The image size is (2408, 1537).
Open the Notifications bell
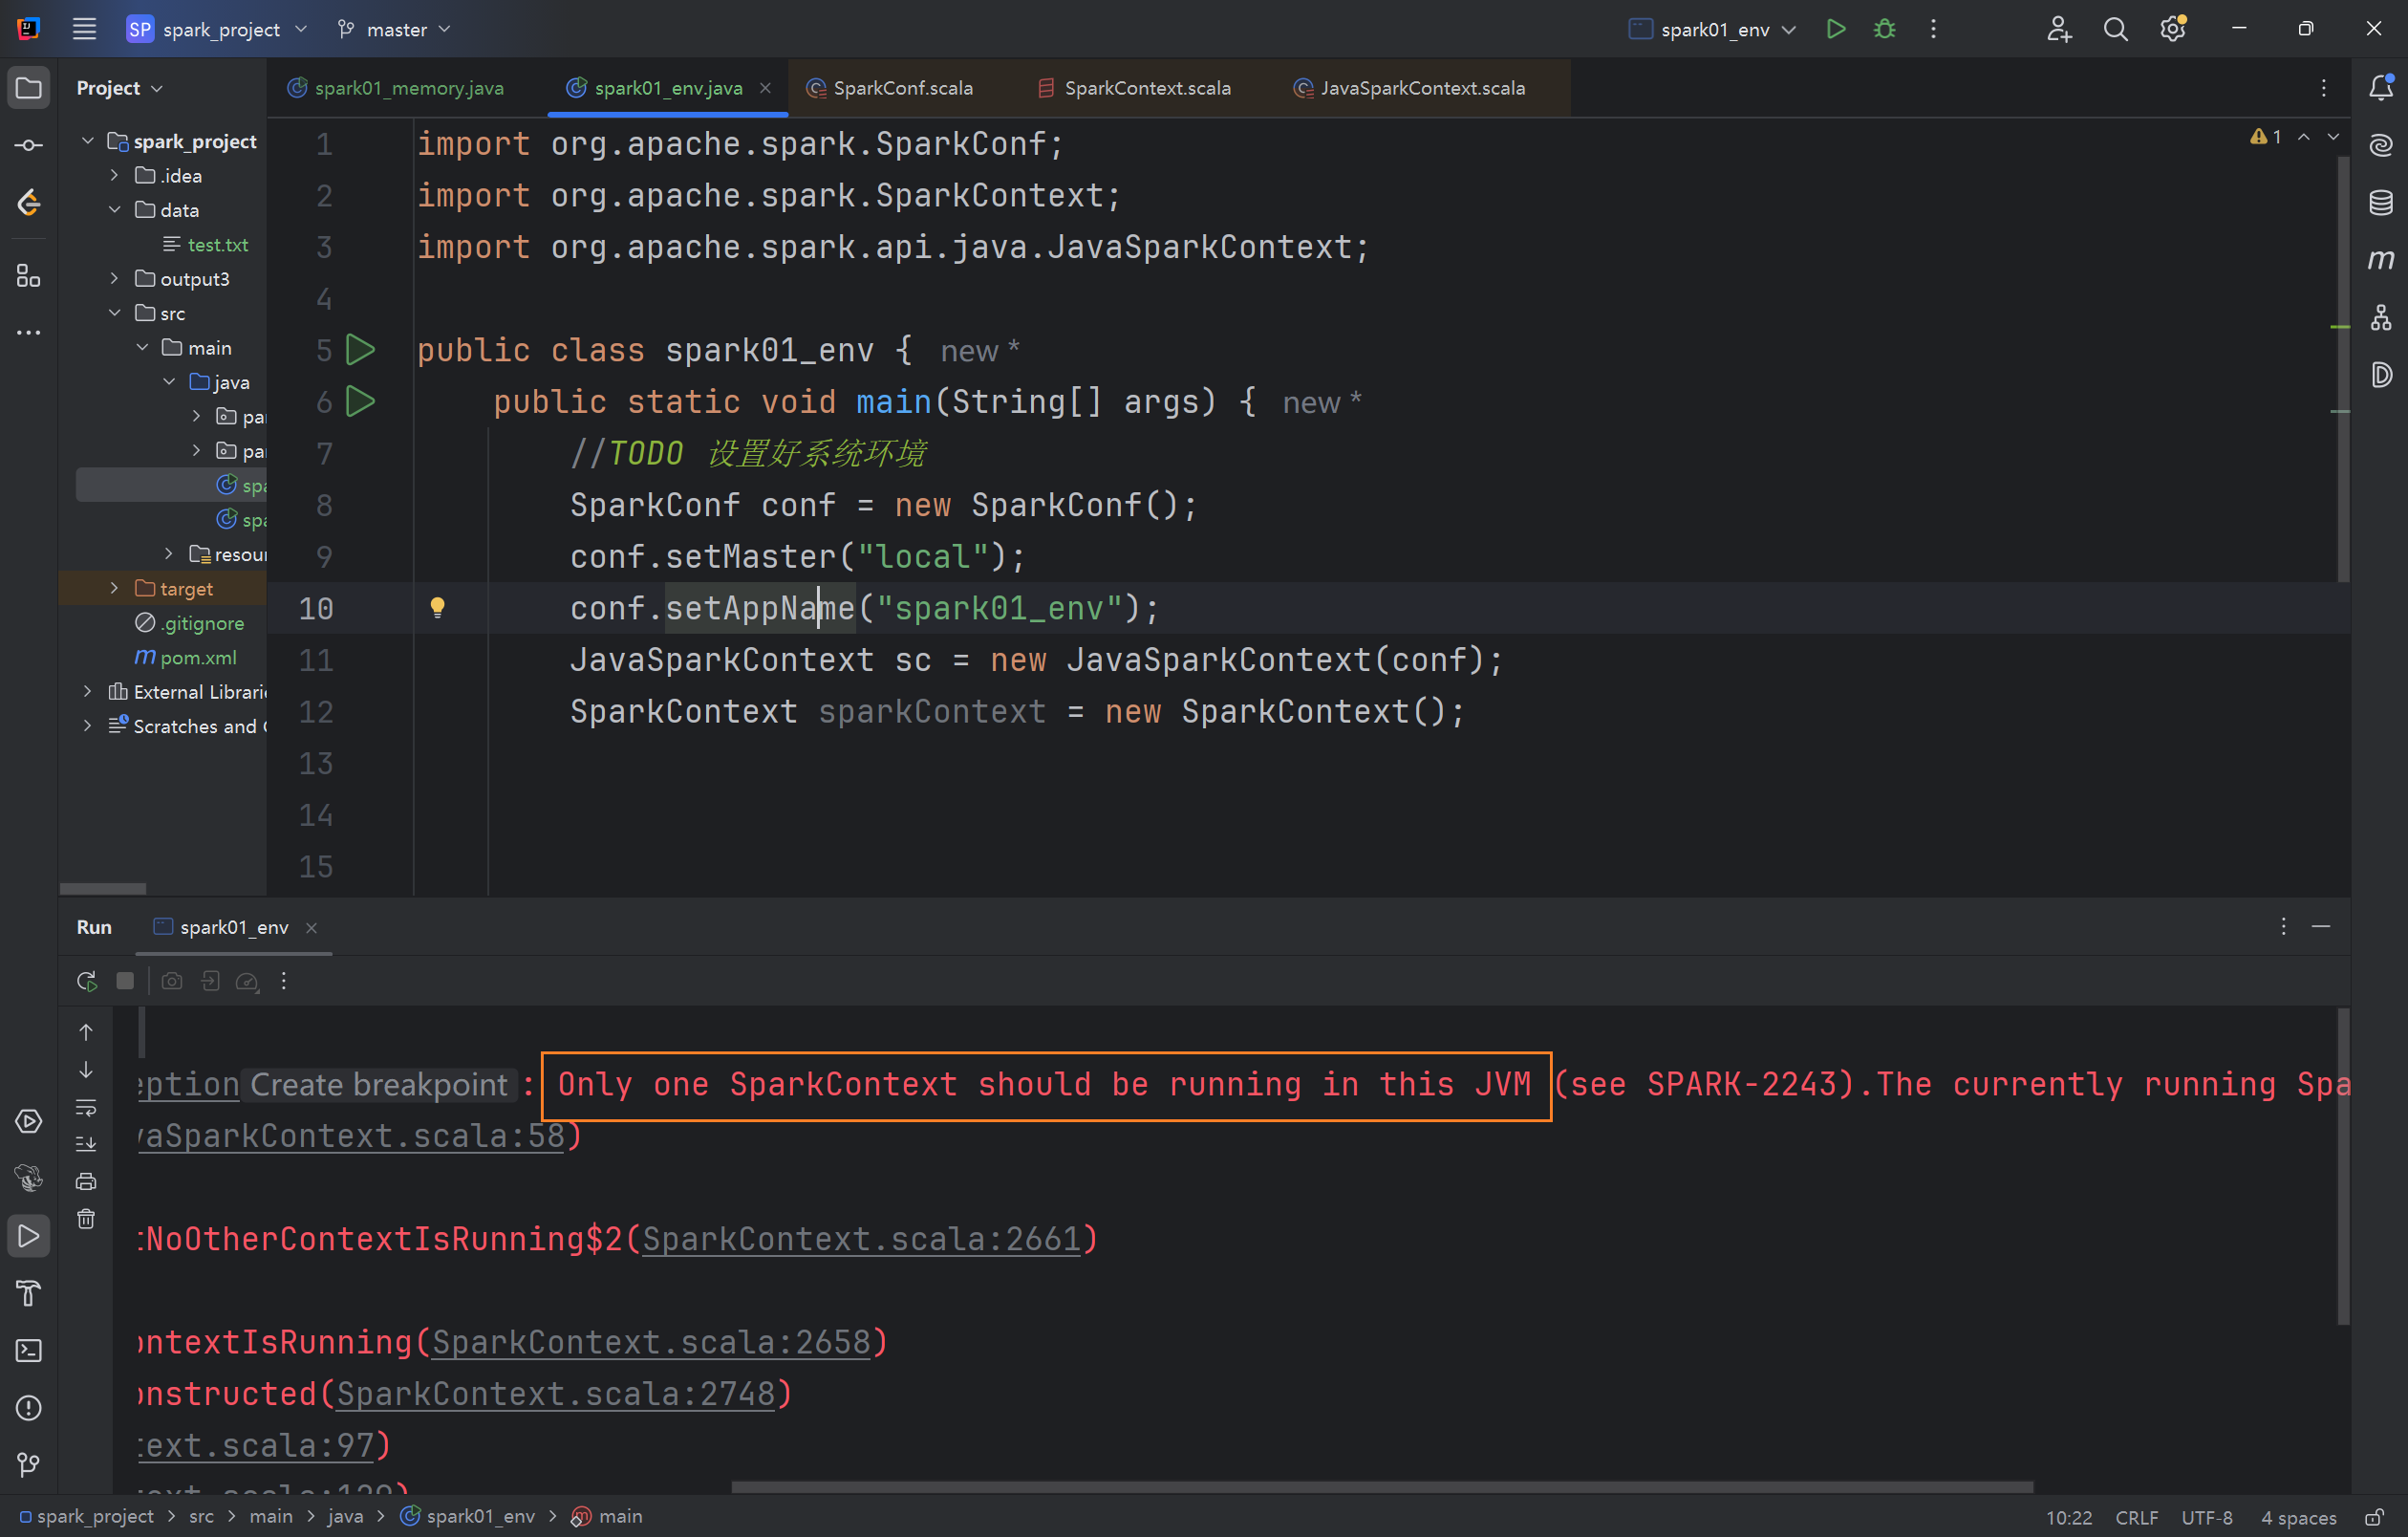pos(2381,88)
